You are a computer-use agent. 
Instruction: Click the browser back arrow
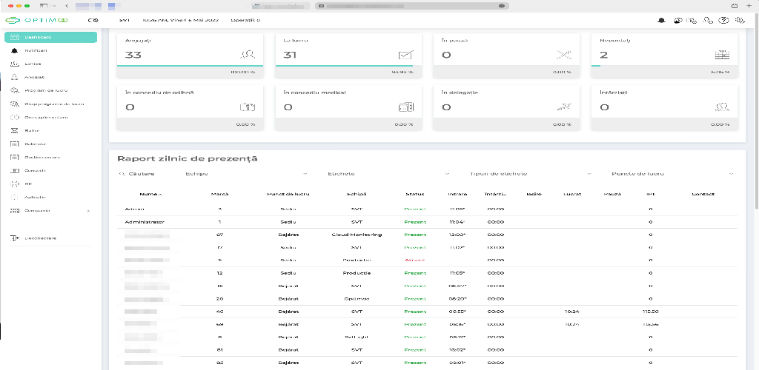coord(66,6)
